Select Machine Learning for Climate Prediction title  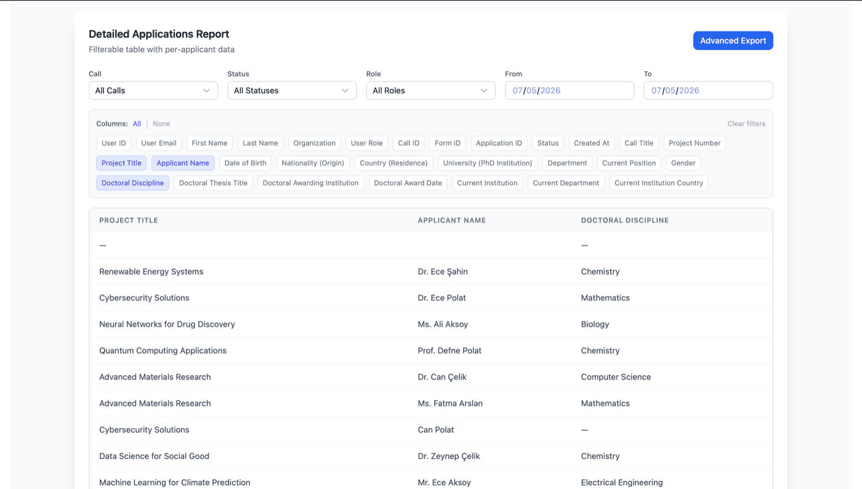click(x=175, y=483)
